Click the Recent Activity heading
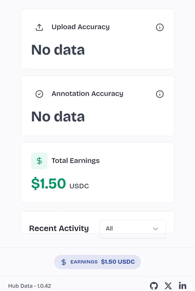 coord(59,229)
